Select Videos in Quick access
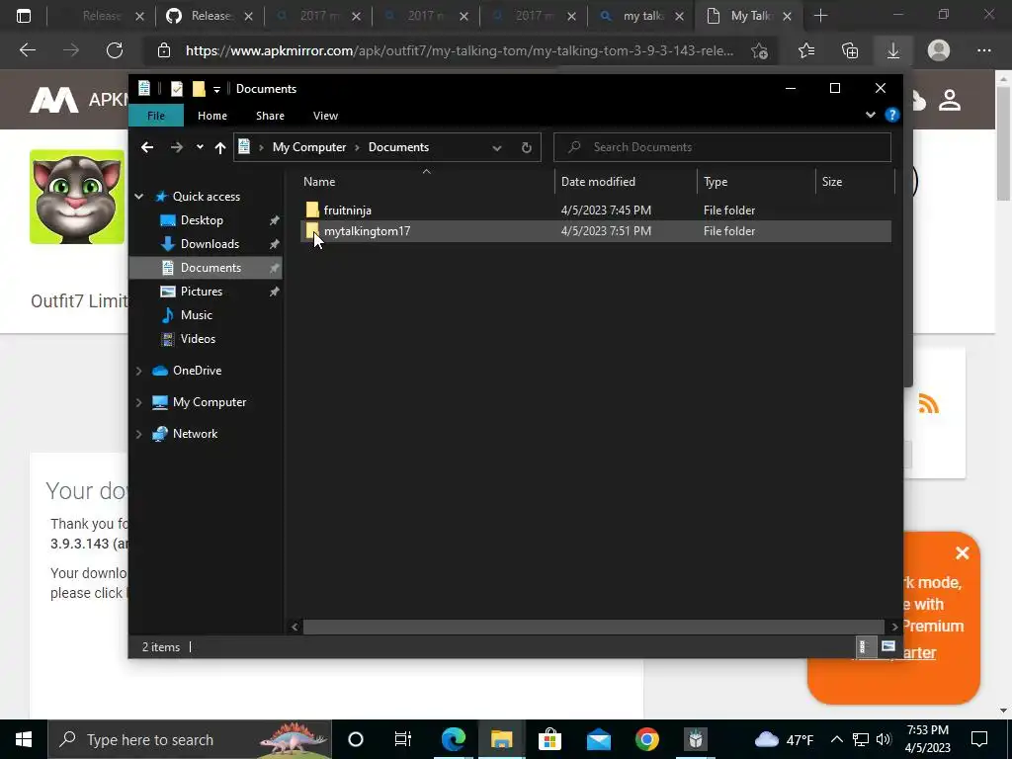This screenshot has width=1012, height=759. pyautogui.click(x=198, y=339)
